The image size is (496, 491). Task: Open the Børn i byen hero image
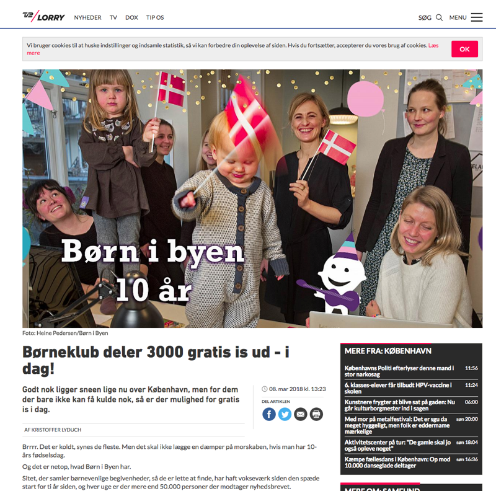(252, 198)
